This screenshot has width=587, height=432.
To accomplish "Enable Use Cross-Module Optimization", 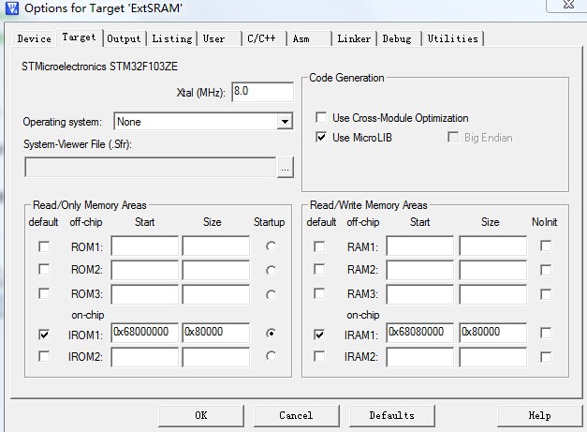I will tap(321, 118).
